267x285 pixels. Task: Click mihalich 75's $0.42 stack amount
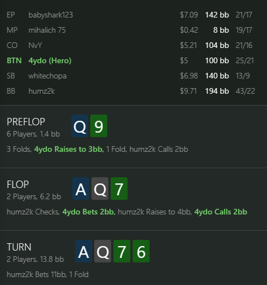click(189, 30)
